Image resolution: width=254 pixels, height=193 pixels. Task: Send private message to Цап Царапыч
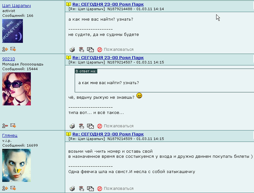(x=13, y=49)
